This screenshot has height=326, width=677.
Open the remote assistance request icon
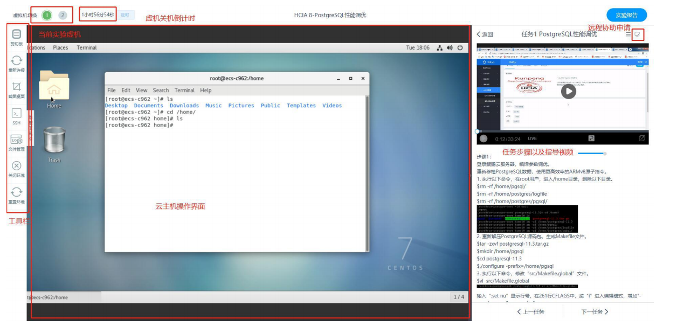[x=638, y=34]
